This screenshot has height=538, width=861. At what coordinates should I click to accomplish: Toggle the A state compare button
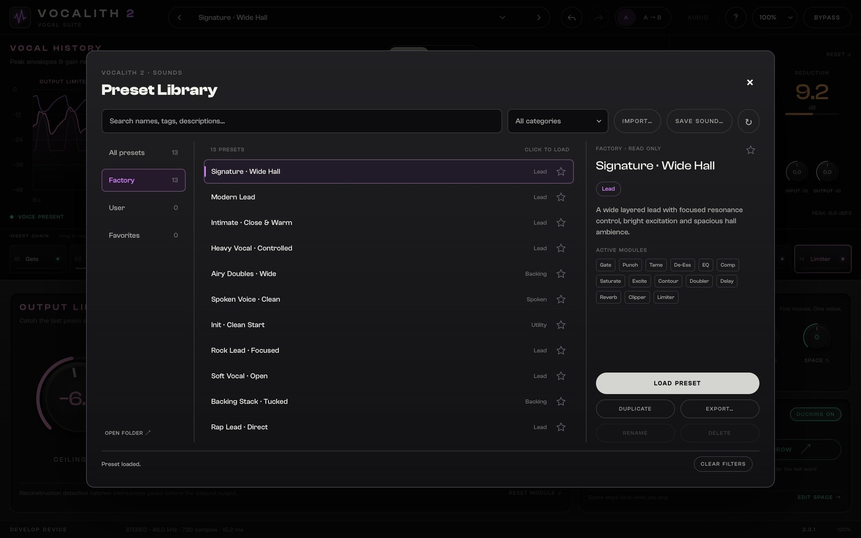tap(626, 18)
